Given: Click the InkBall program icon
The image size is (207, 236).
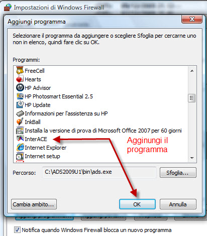Looking at the screenshot, I should pyautogui.click(x=20, y=122).
